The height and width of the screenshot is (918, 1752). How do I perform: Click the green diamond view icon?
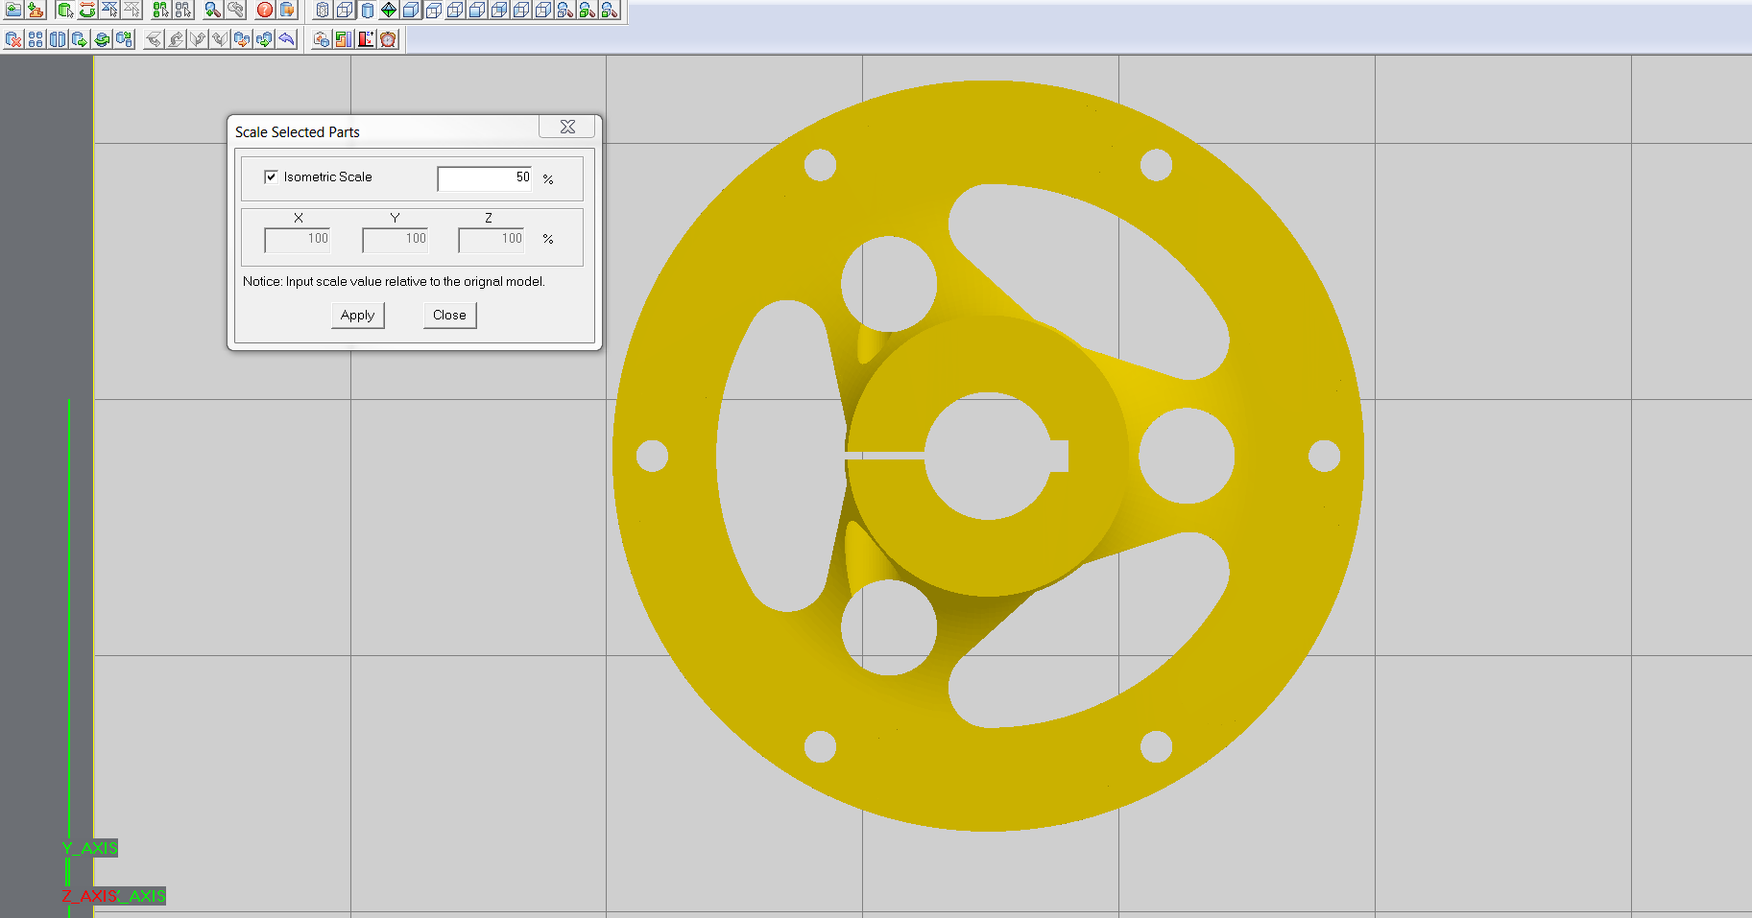coord(389,11)
